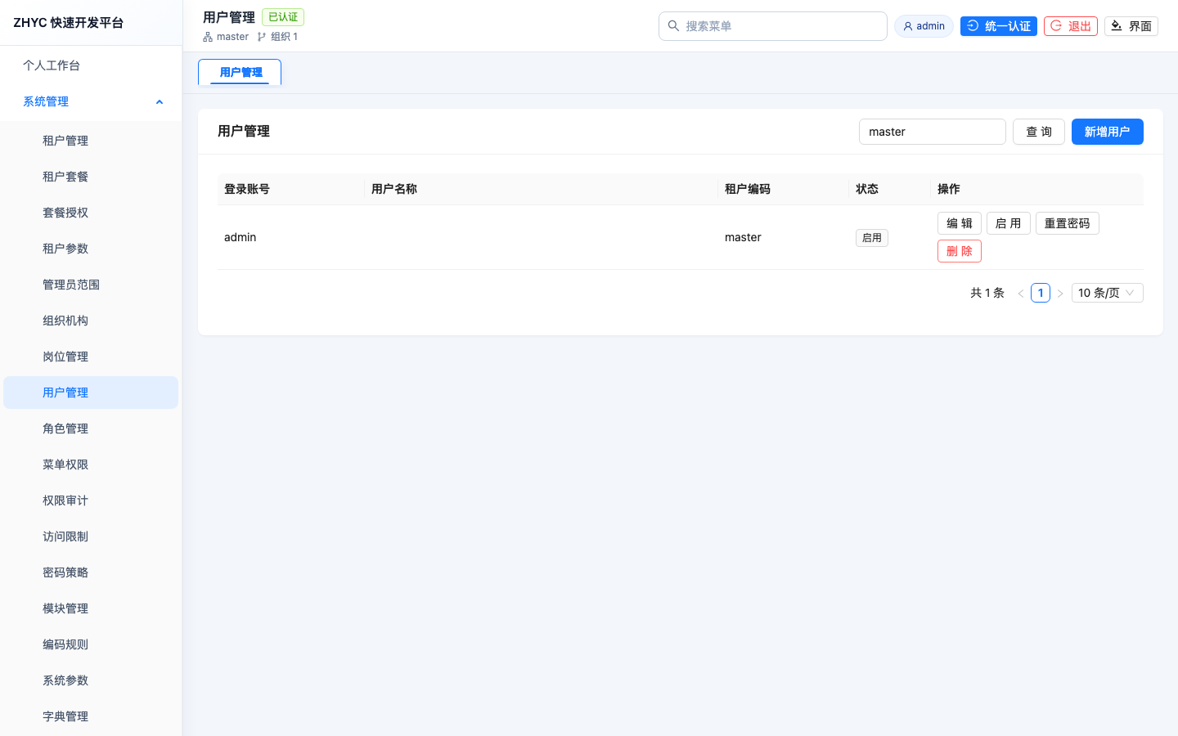This screenshot has height=736, width=1178.
Task: Open 管理员范围 in sidebar
Action: point(91,285)
